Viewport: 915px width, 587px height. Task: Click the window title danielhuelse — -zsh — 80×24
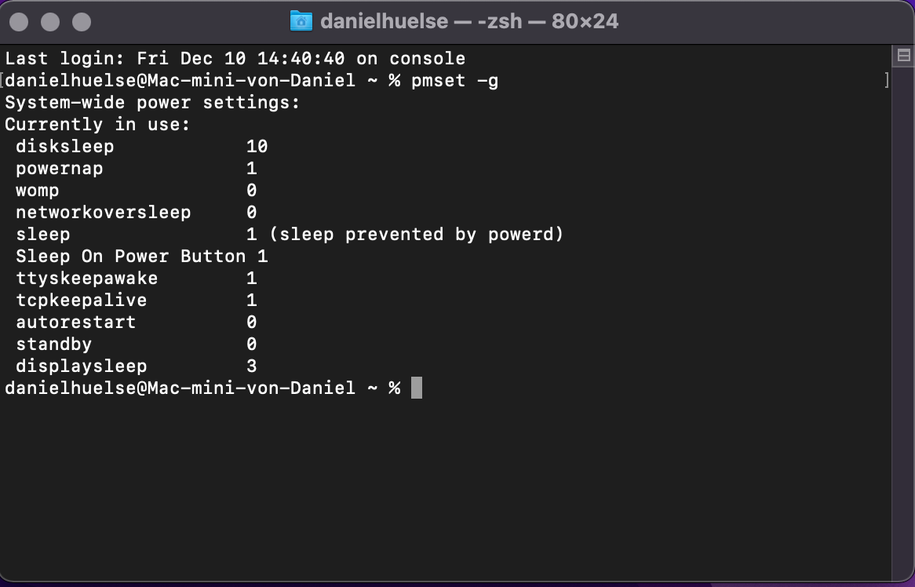469,21
